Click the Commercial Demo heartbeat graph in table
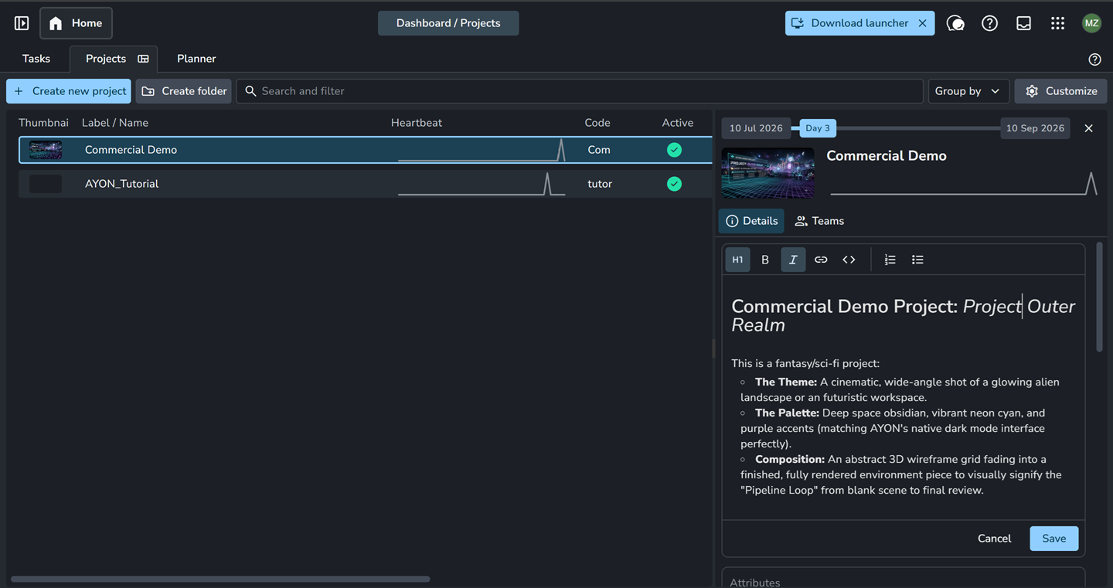1113x588 pixels. [482, 150]
